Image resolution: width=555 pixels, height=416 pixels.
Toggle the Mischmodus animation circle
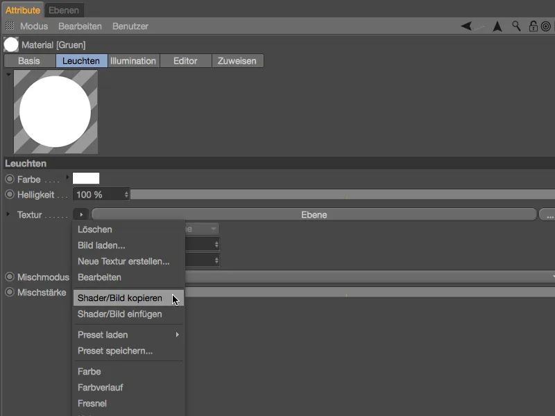pos(10,277)
